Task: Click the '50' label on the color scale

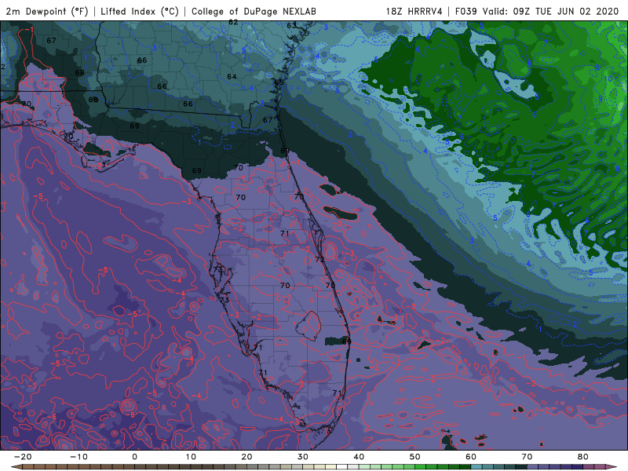Action: click(415, 457)
